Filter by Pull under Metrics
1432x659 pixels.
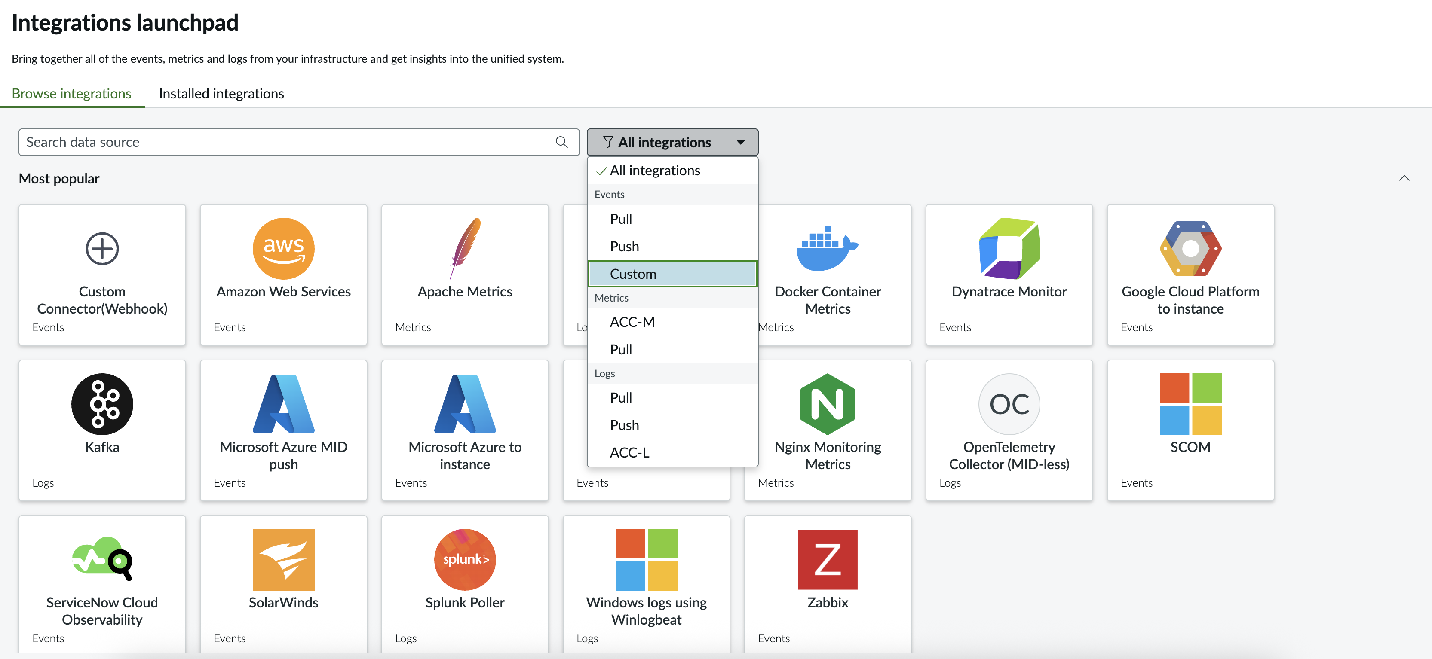point(673,350)
